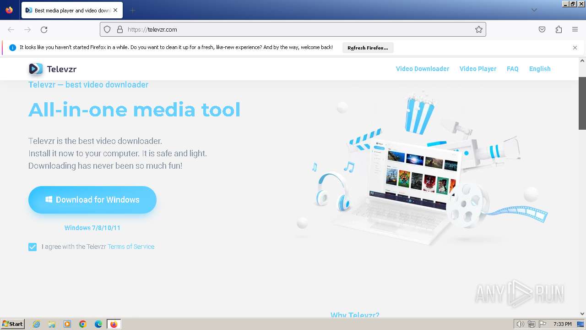This screenshot has width=586, height=330.
Task: Open the Firefox application menu
Action: [575, 29]
